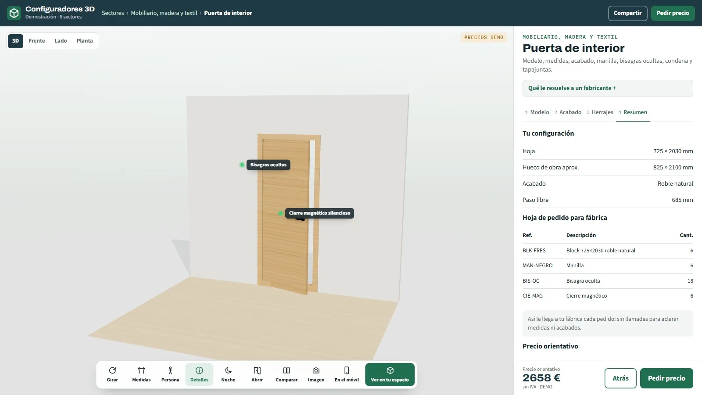This screenshot has height=395, width=702.
Task: Click the 2658 € price figure
Action: click(x=541, y=378)
